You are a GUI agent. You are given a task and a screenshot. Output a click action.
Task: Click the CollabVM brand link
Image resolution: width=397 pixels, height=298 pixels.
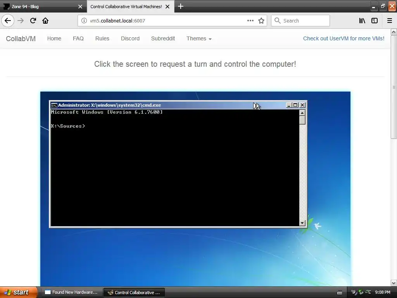[21, 38]
